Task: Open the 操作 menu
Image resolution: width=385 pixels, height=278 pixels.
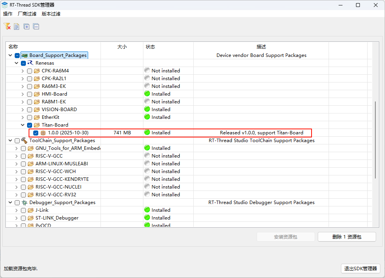Action: pos(8,14)
